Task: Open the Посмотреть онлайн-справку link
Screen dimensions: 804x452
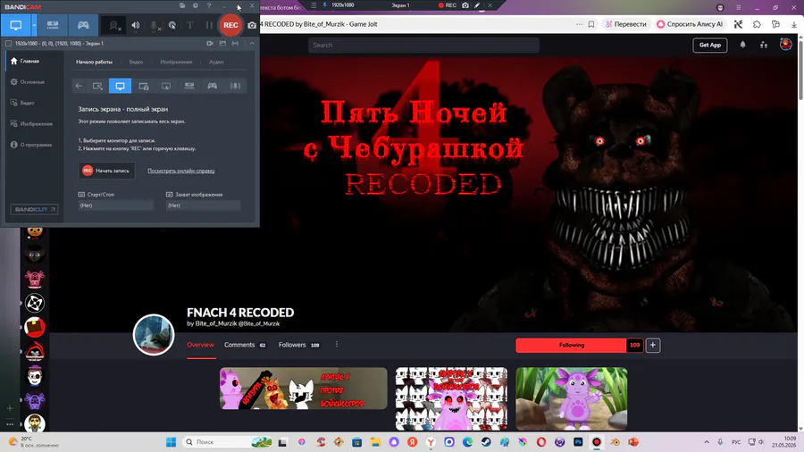Action: pos(181,171)
